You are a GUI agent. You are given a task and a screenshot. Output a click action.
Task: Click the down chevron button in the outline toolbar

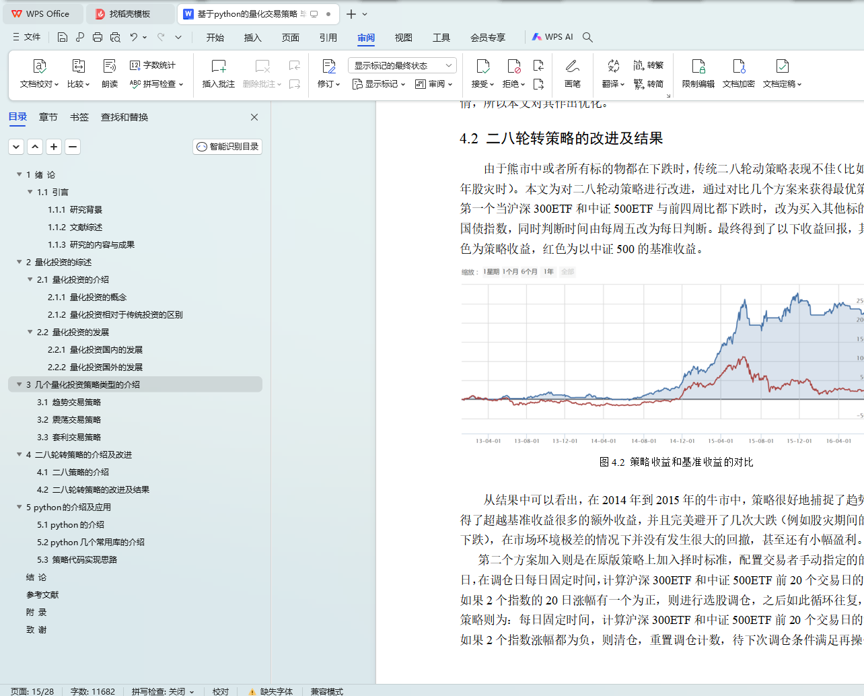coord(16,147)
